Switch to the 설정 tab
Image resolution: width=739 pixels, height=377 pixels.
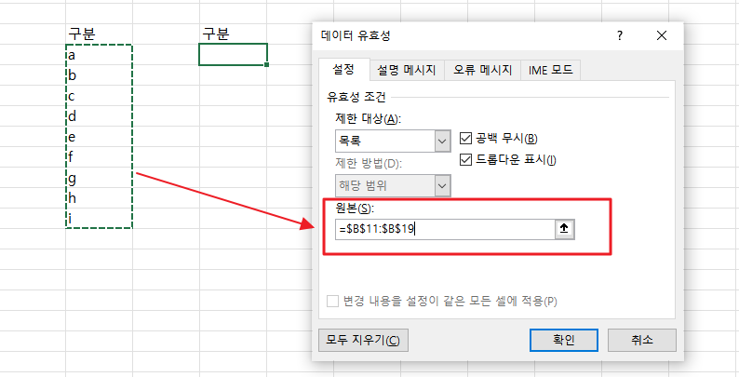pyautogui.click(x=343, y=69)
